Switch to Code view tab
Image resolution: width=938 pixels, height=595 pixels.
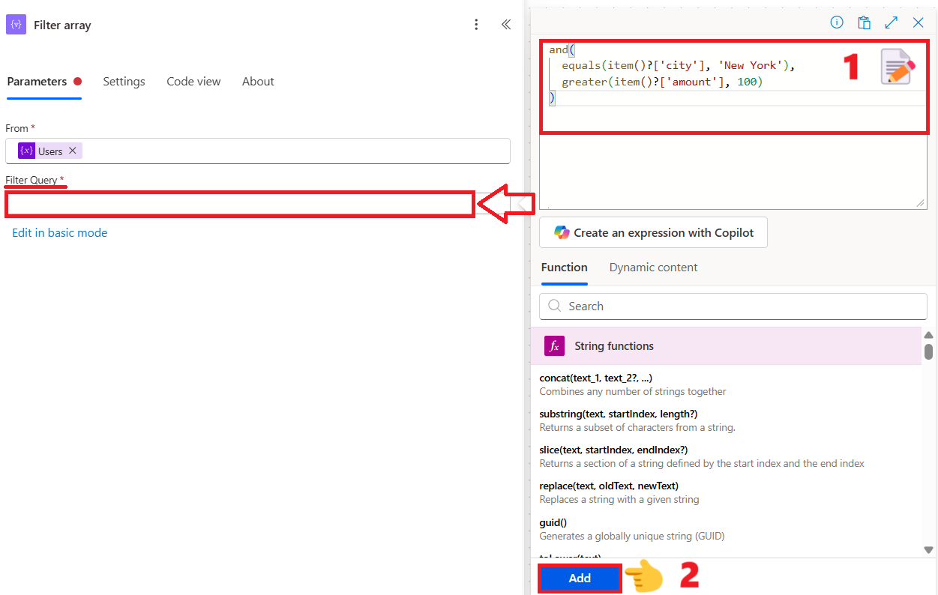193,82
